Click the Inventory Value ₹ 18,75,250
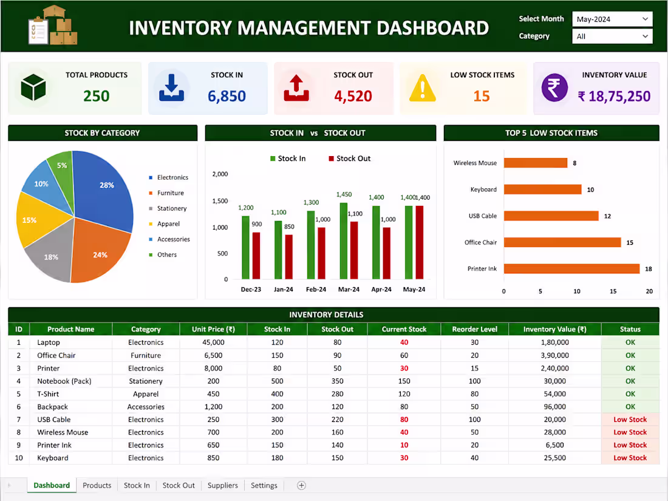 [614, 97]
